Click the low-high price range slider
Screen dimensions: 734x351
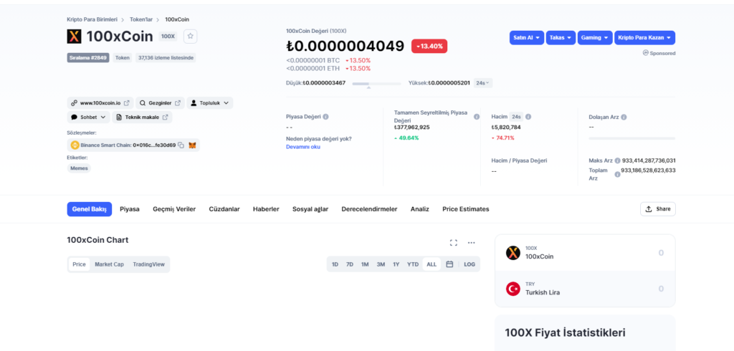click(x=376, y=84)
